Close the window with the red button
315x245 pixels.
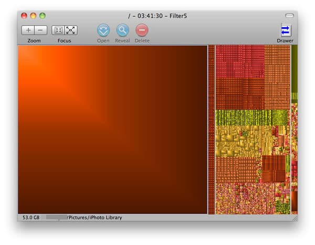[x=24, y=16]
